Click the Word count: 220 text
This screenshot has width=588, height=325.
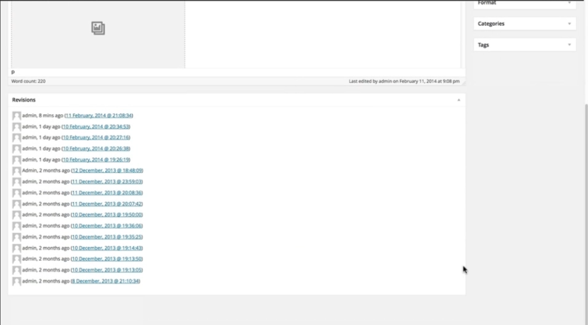click(29, 81)
